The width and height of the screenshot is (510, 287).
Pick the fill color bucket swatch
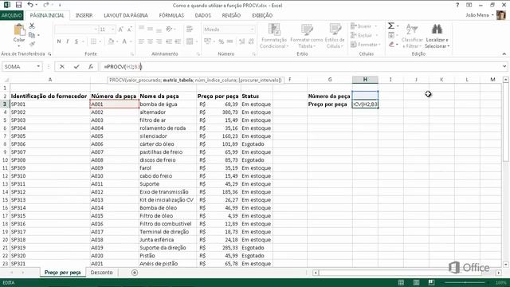coord(111,41)
